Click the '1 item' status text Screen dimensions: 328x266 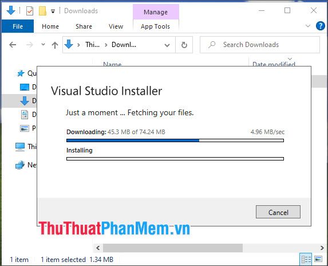[19, 260]
